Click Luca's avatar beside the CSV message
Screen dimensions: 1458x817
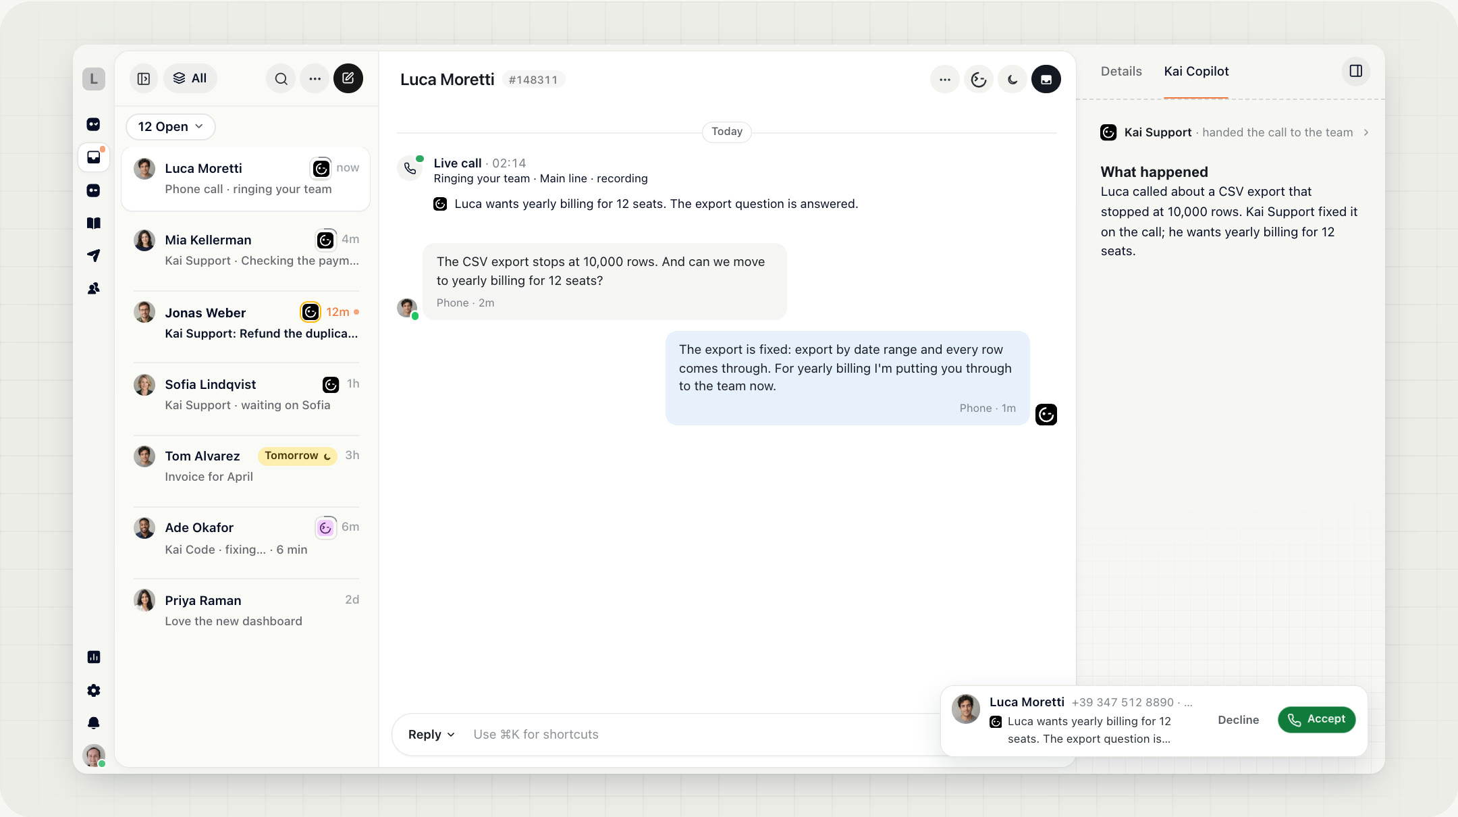point(407,308)
